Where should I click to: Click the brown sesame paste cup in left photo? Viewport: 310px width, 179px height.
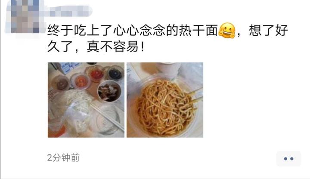click(61, 83)
